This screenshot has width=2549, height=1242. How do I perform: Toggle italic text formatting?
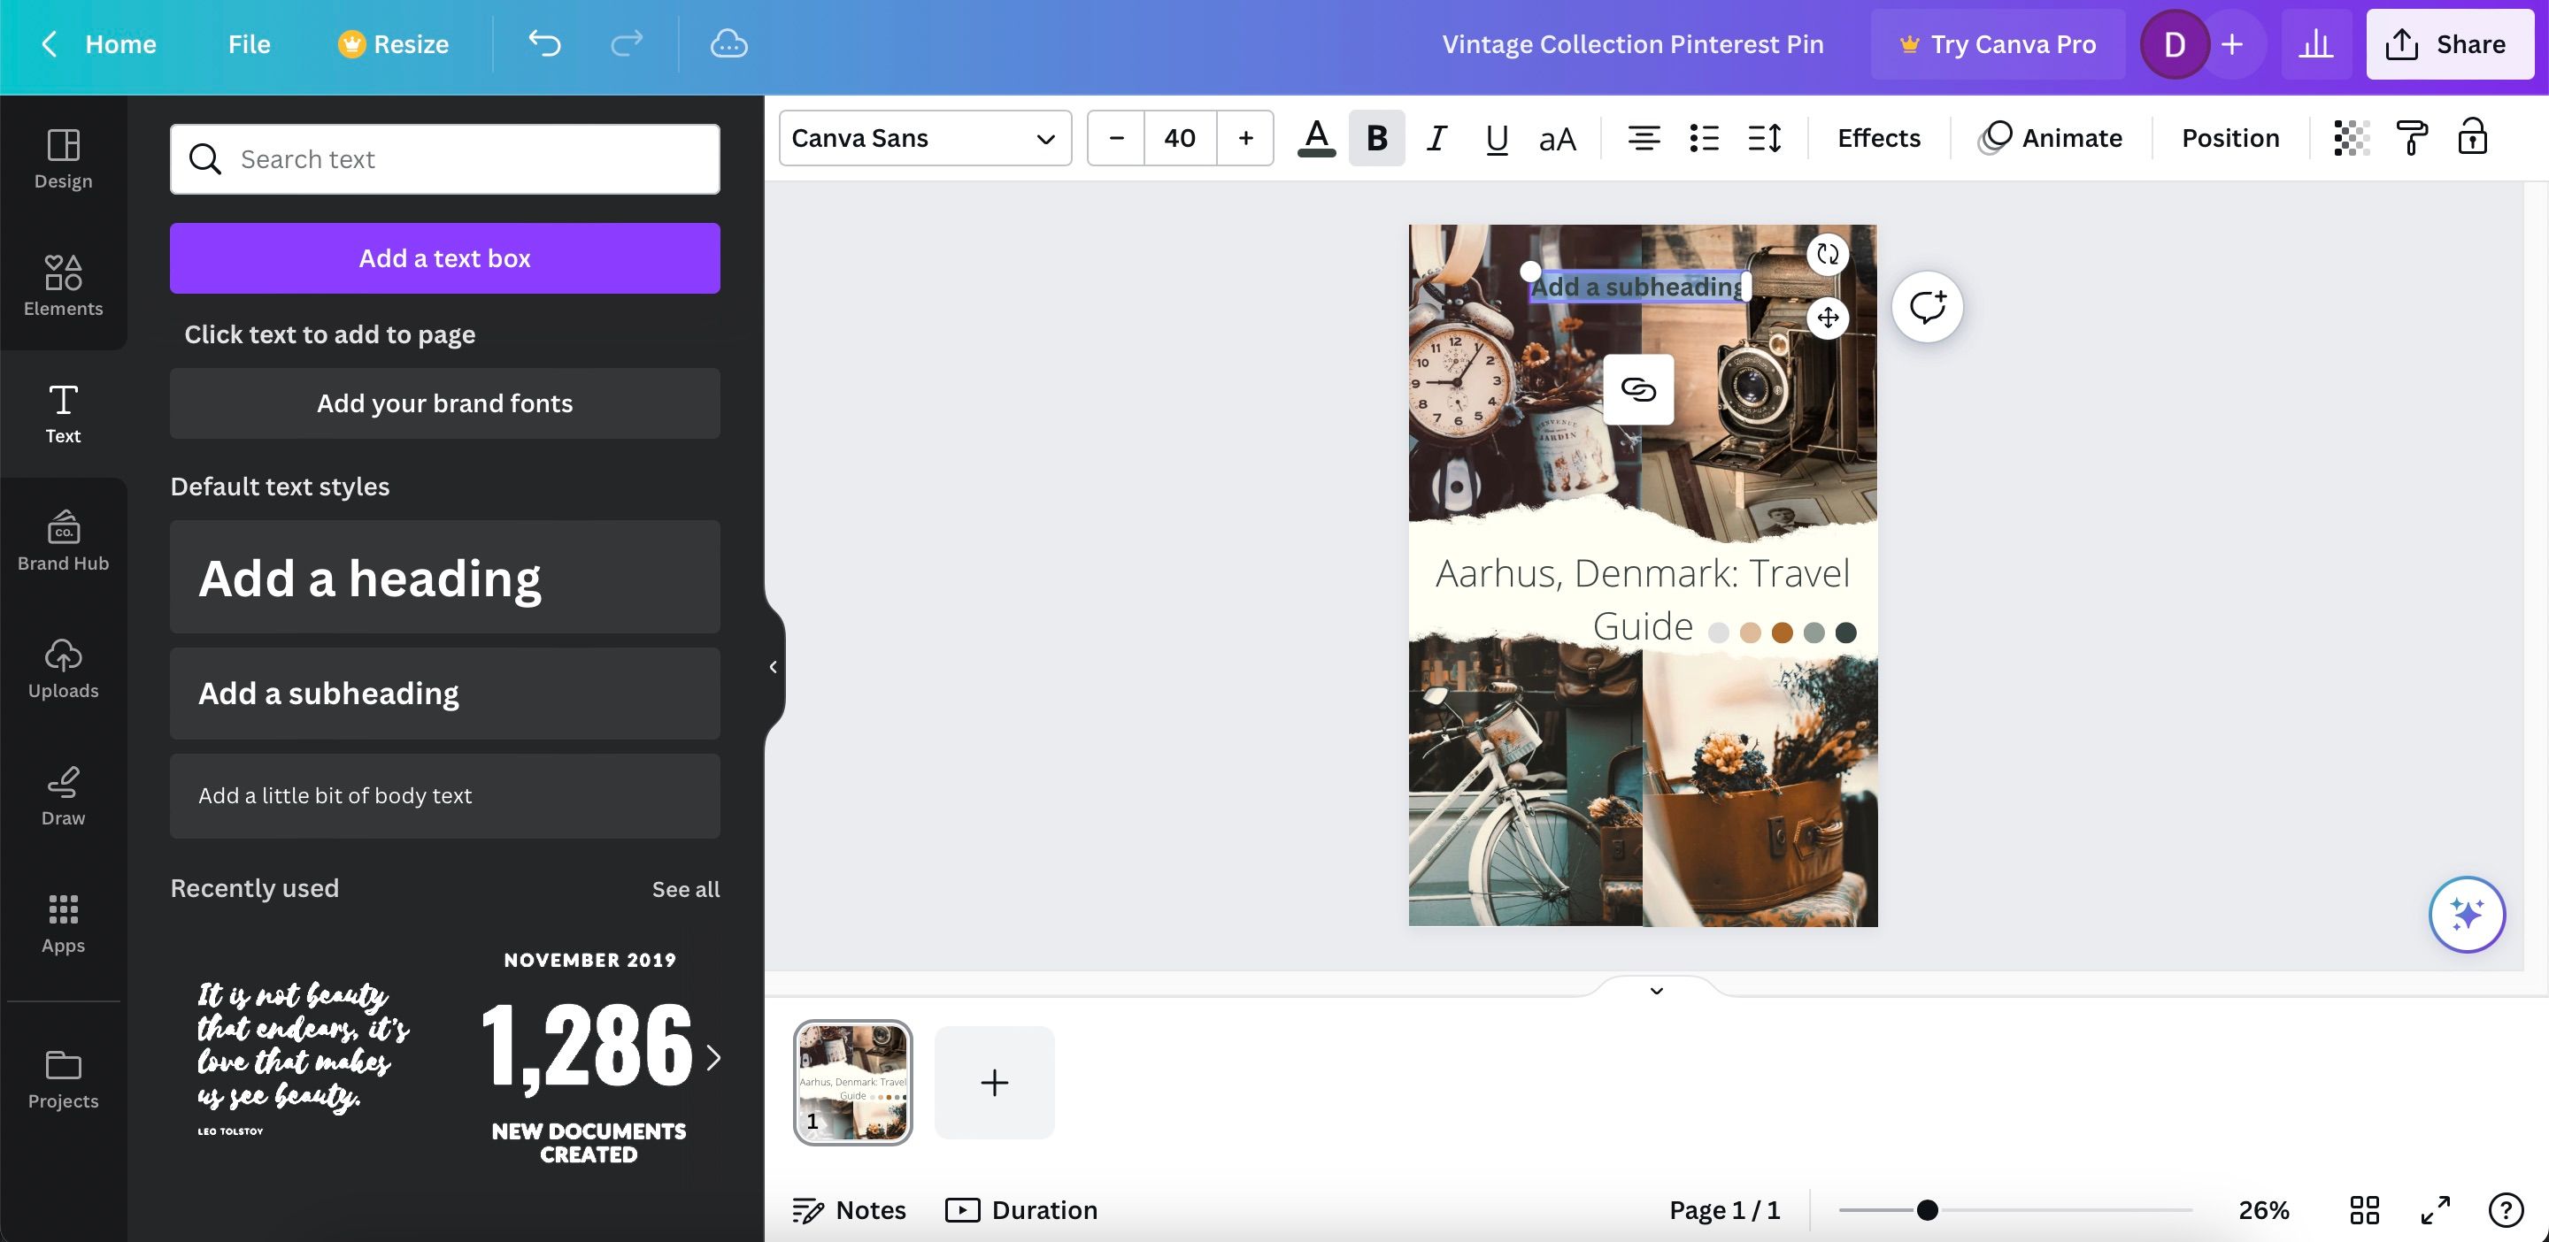[x=1436, y=137]
